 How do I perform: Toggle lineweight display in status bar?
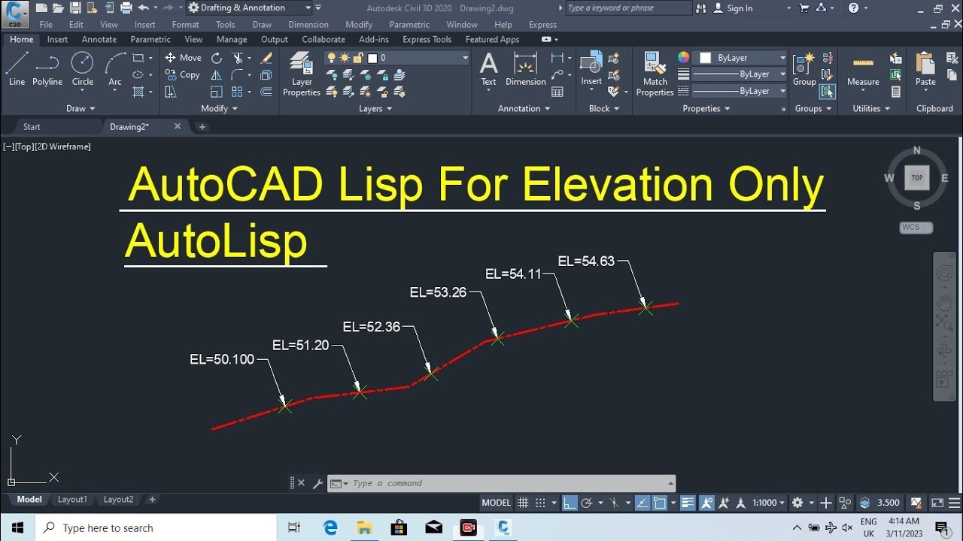point(686,503)
